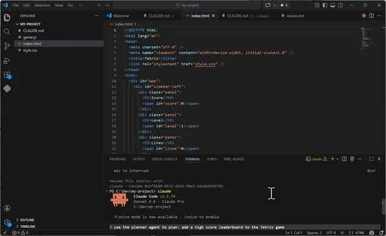The width and height of the screenshot is (386, 236).
Task: Open the Run and Debug view
Action: click(7, 60)
